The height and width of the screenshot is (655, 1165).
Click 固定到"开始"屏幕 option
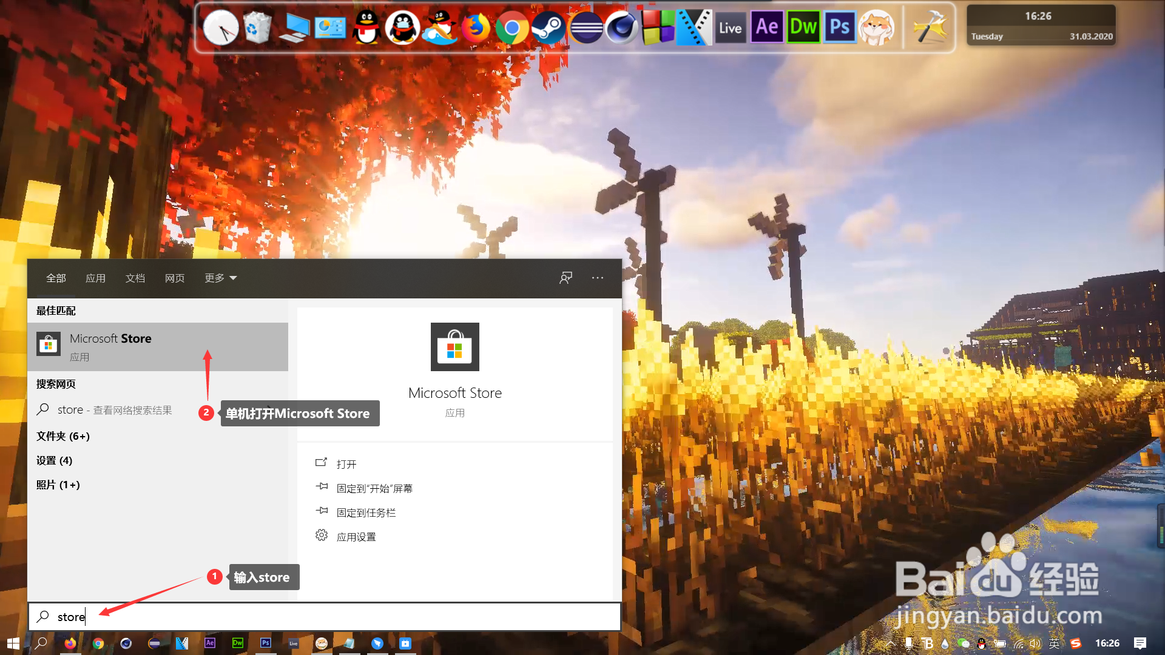(x=374, y=488)
